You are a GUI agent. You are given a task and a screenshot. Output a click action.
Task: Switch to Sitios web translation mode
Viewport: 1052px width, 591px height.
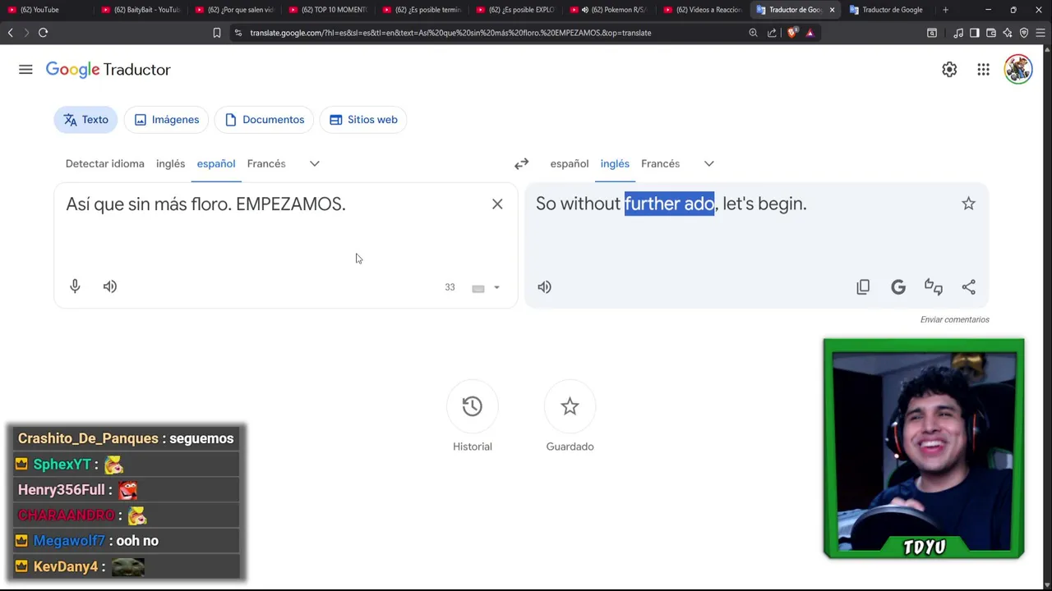point(363,120)
